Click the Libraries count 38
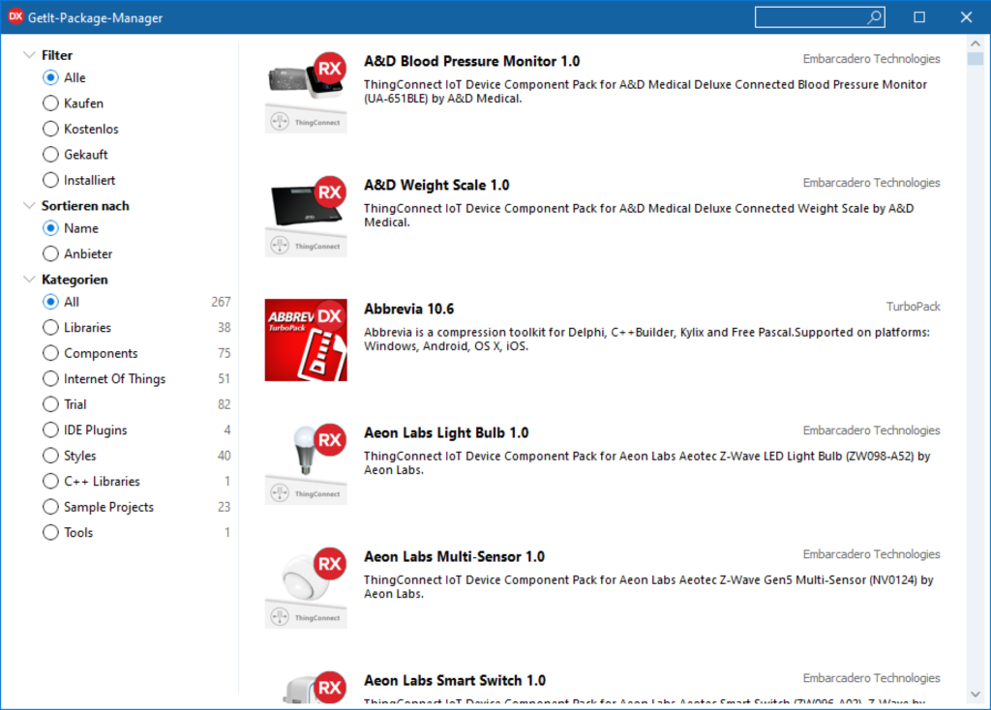 [225, 327]
